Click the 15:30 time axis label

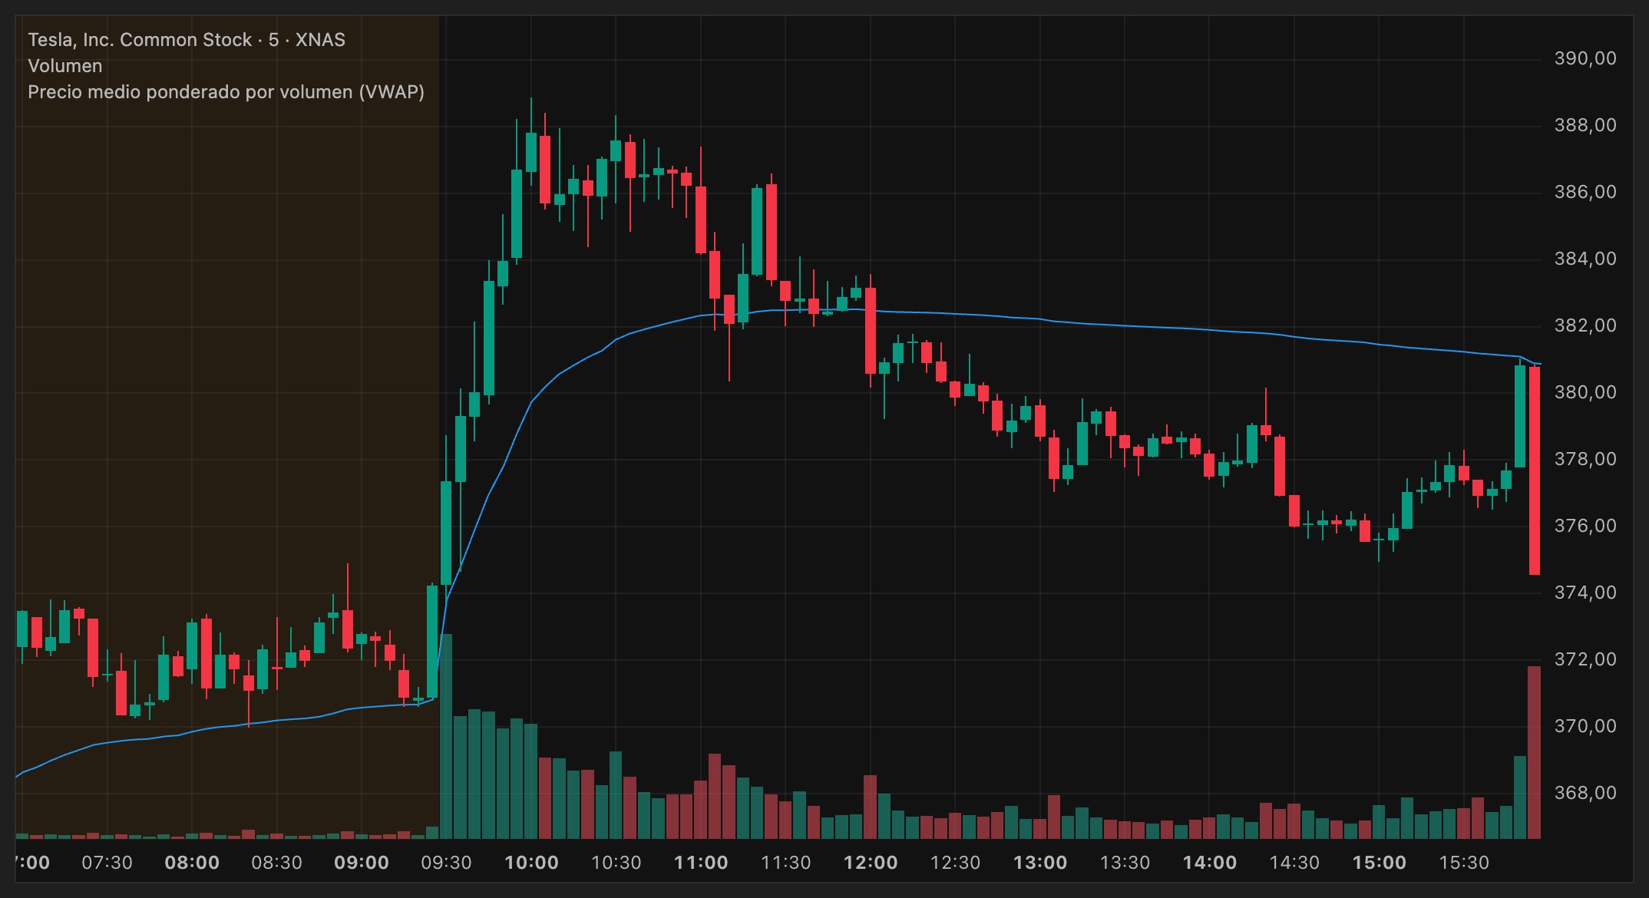pos(1465,863)
